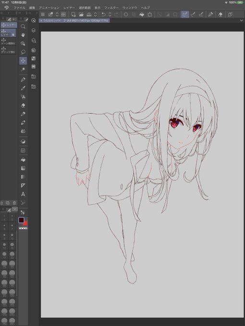Select the Eraser tool in tool palette

point(23,105)
